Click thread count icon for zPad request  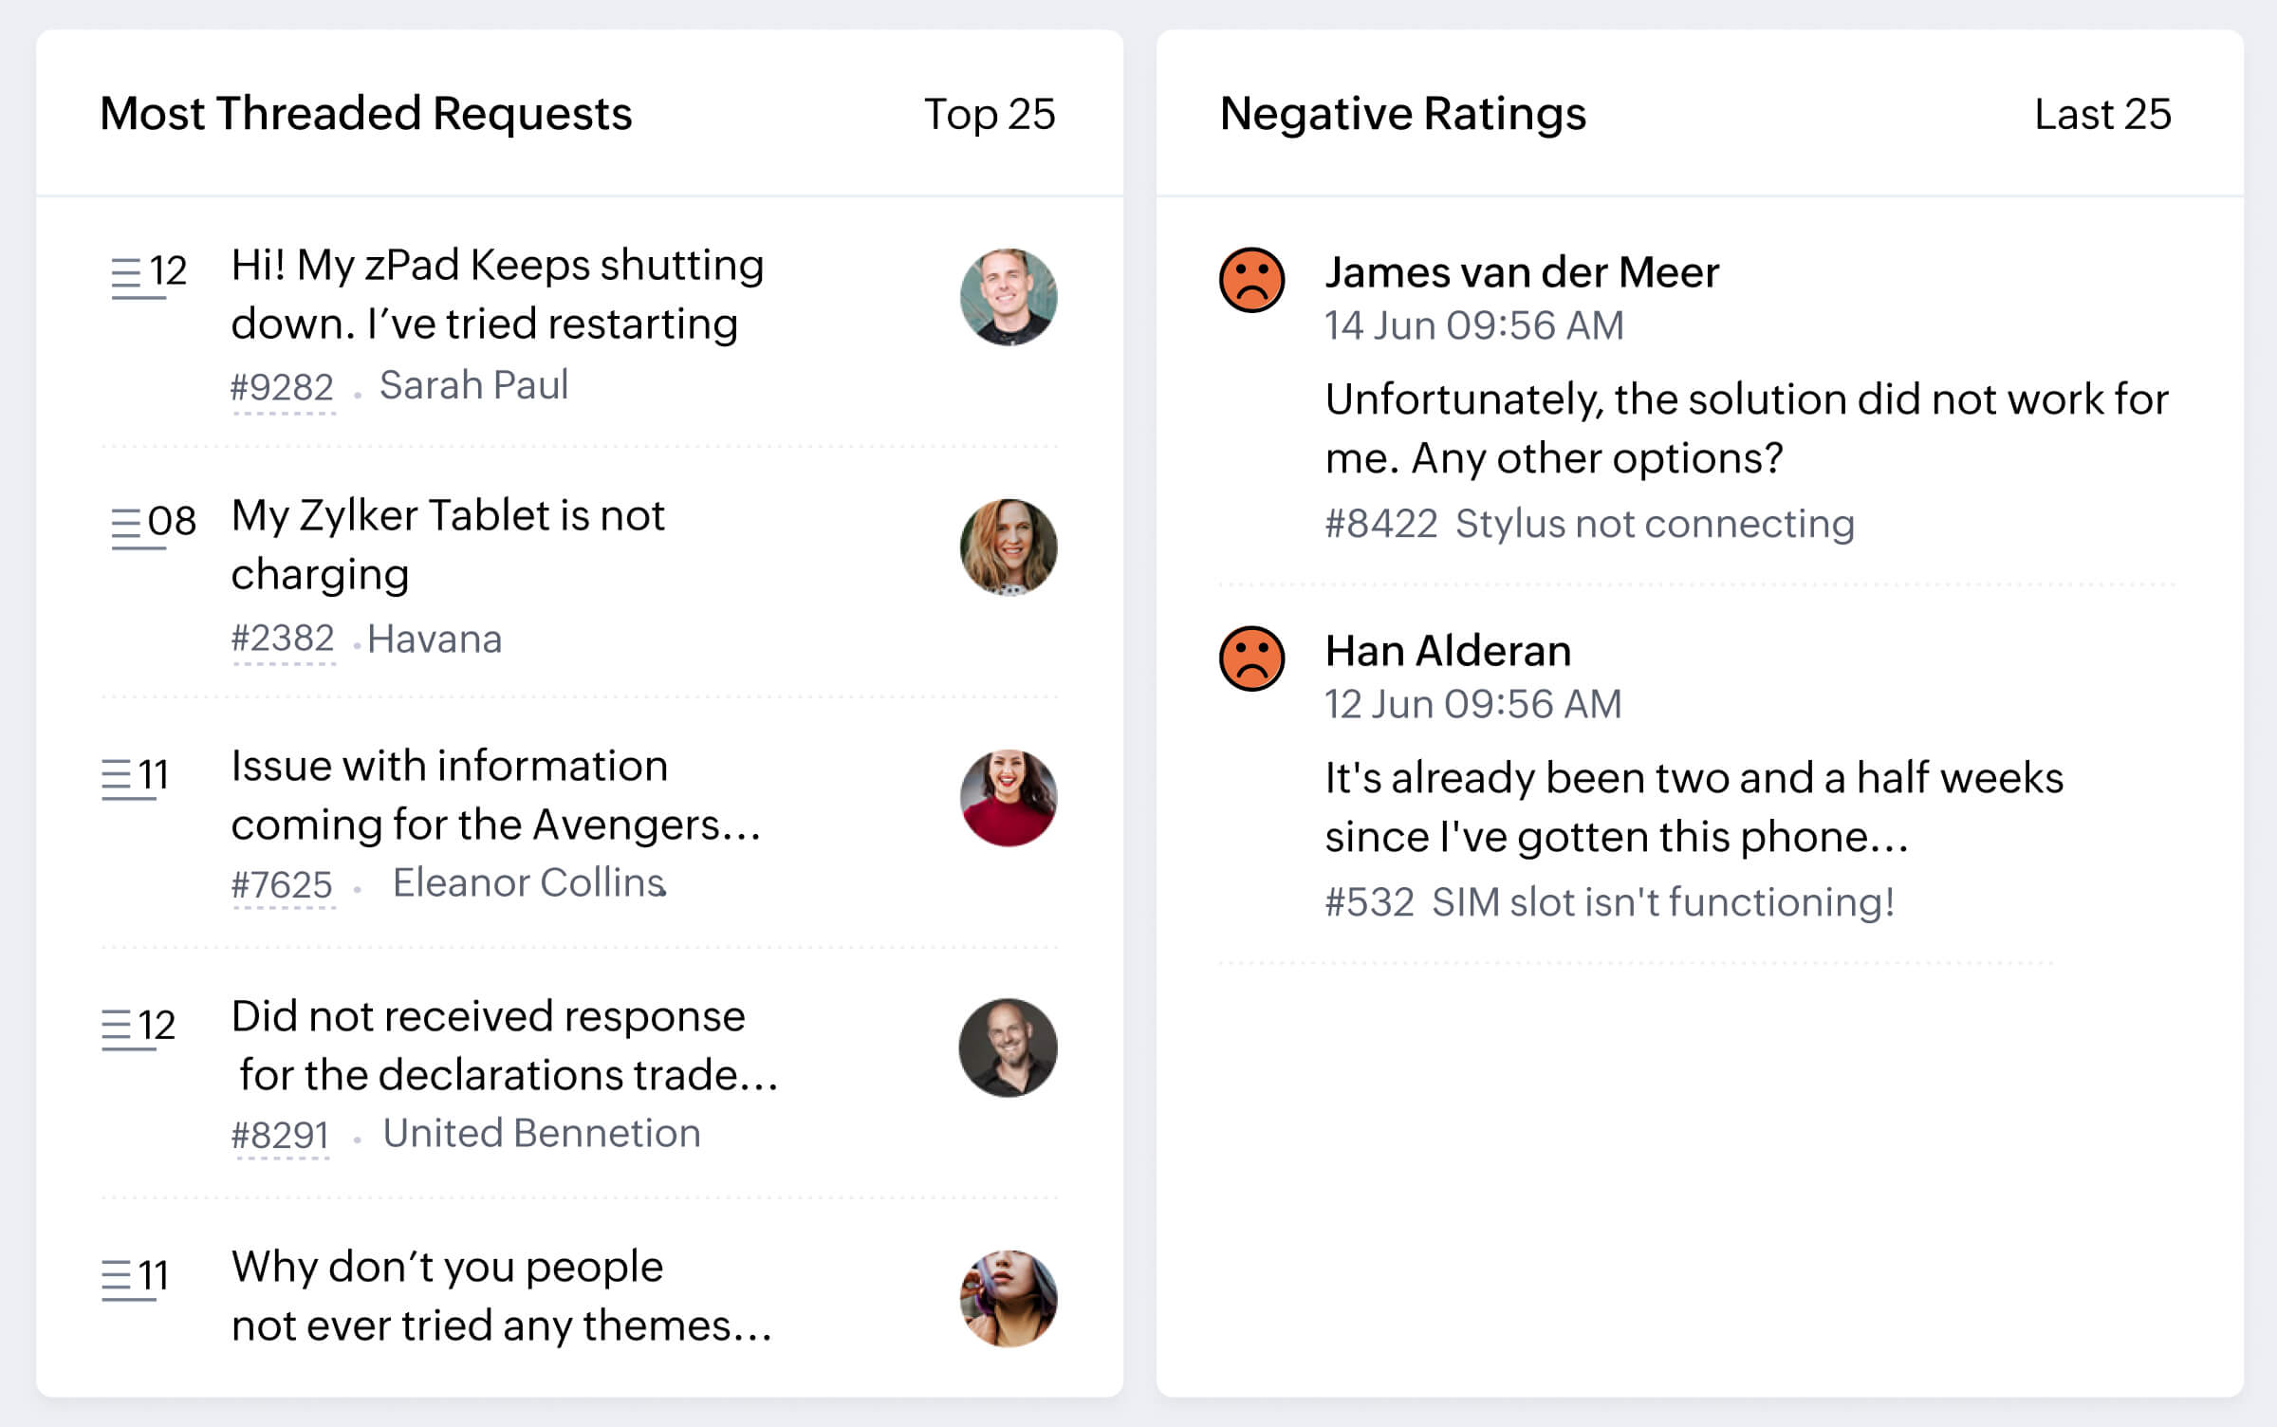(126, 274)
